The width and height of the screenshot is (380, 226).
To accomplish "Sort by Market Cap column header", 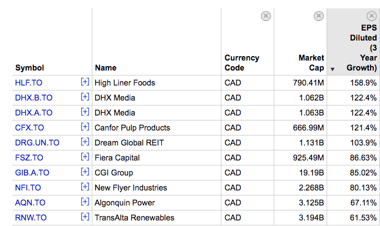I will (311, 63).
